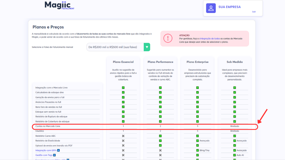
Task: Play the video icon next to Integração com ERPs
Action: [x=58, y=150]
